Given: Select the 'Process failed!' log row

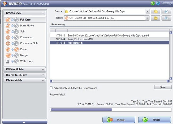Looking at the screenshot, I should (109, 43).
